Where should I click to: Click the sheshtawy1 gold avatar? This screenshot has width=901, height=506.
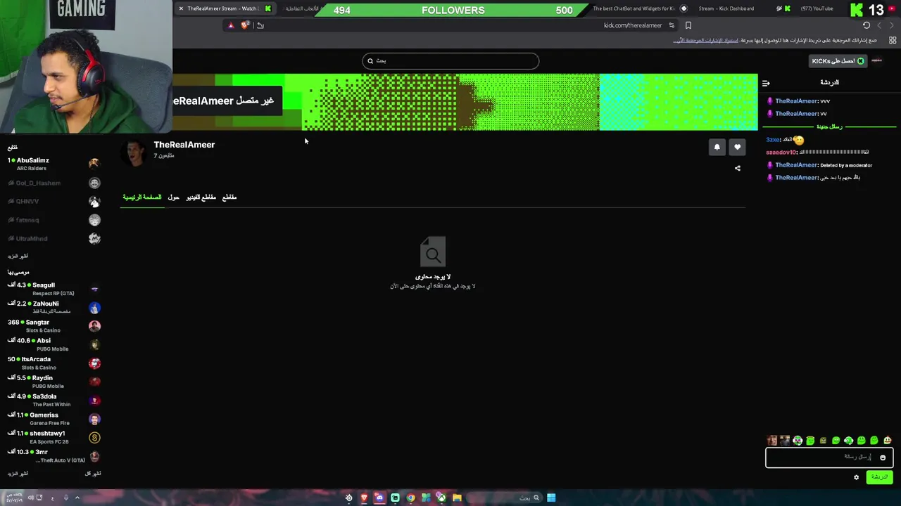tap(95, 438)
